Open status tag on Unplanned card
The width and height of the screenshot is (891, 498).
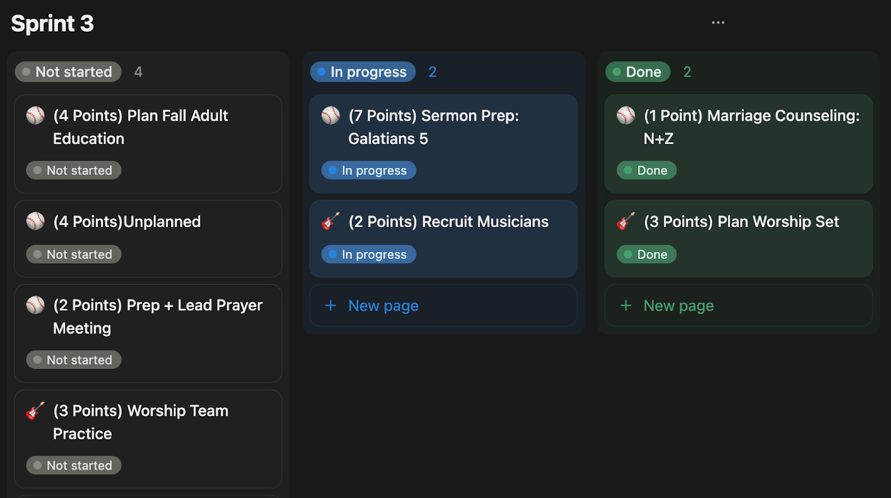tap(74, 254)
